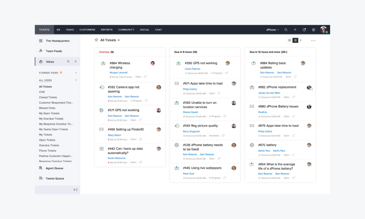Image resolution: width=365 pixels, height=219 pixels.
Task: Select Phone Tickets view
Action: [48, 151]
